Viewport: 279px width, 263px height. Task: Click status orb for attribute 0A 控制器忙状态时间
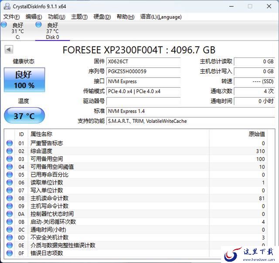tap(10, 214)
